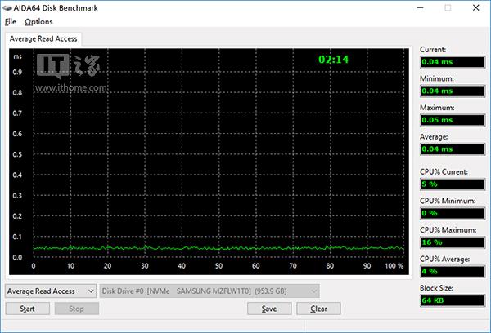Image resolution: width=491 pixels, height=333 pixels.
Task: Close the AIDA64 Disk Benchmark window
Action: [476, 8]
